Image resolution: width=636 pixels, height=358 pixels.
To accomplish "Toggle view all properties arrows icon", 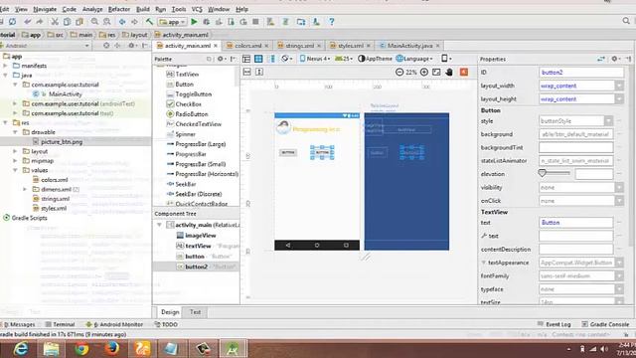I will point(601,59).
